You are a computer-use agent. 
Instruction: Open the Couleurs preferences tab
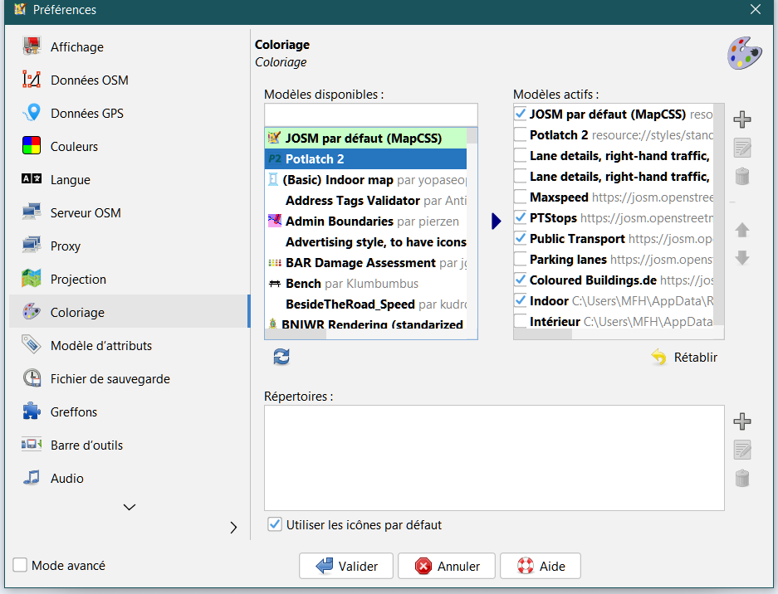click(x=74, y=147)
